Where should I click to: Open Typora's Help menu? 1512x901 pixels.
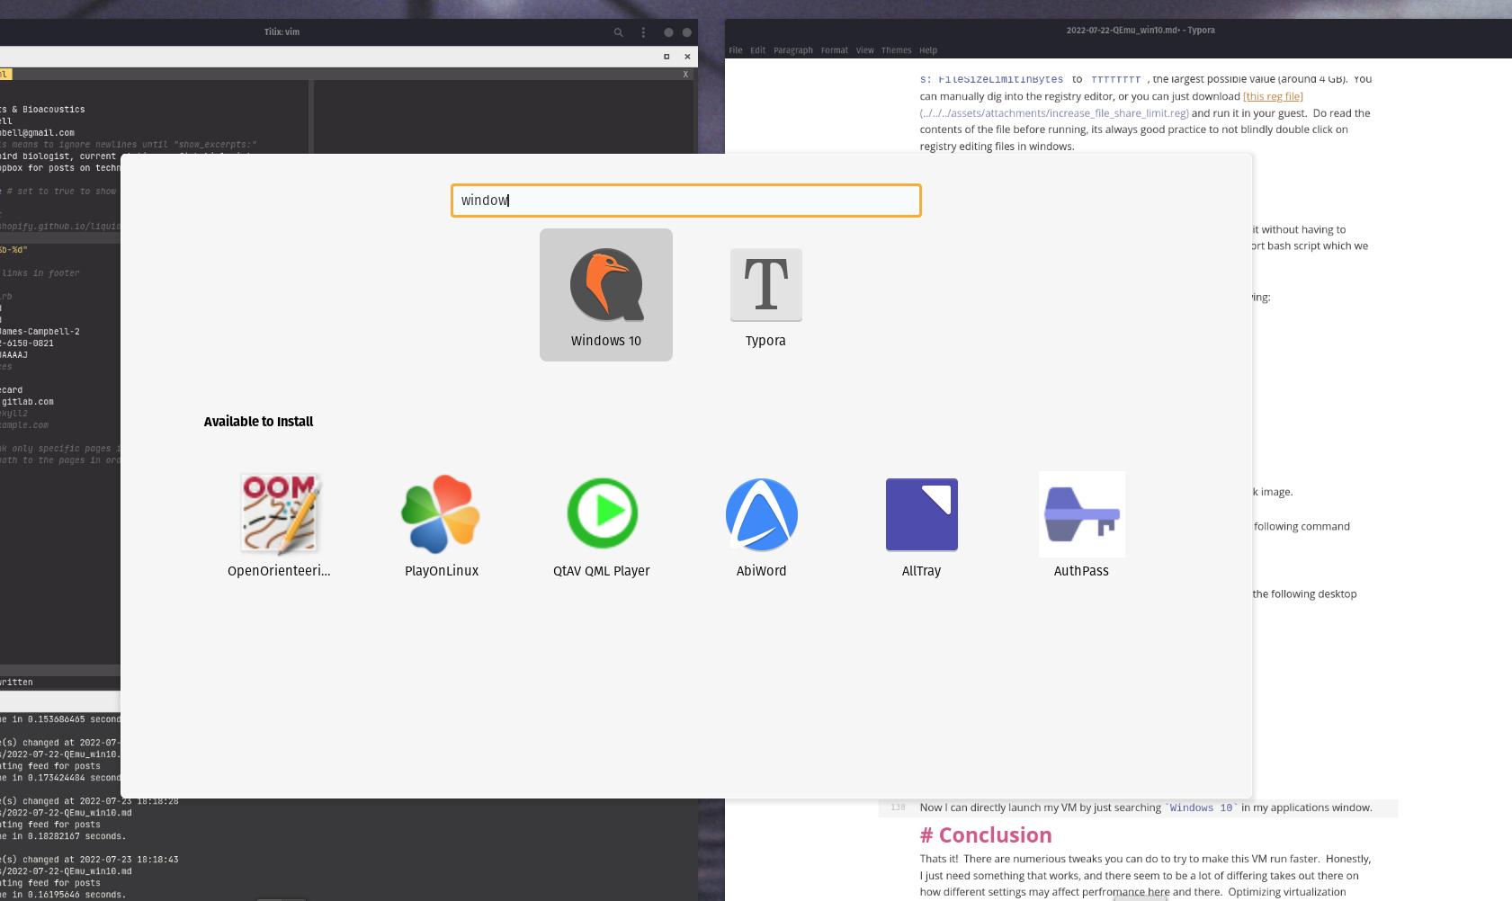928,50
